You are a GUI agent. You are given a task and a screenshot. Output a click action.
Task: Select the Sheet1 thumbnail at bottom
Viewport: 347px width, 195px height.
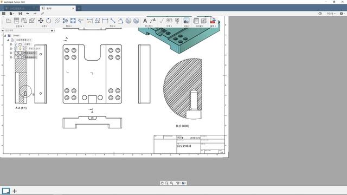[6, 191]
